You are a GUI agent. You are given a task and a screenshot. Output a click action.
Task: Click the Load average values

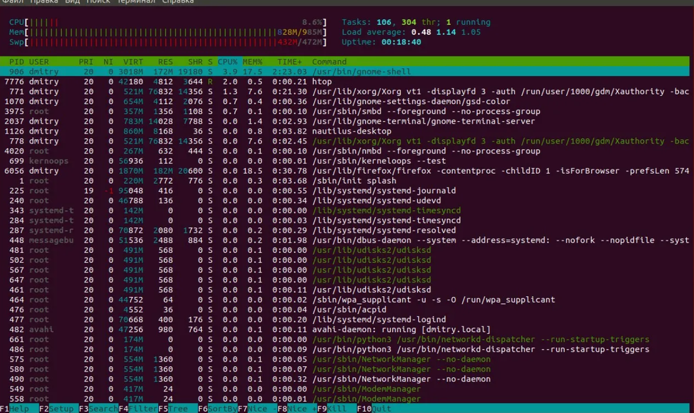point(446,32)
